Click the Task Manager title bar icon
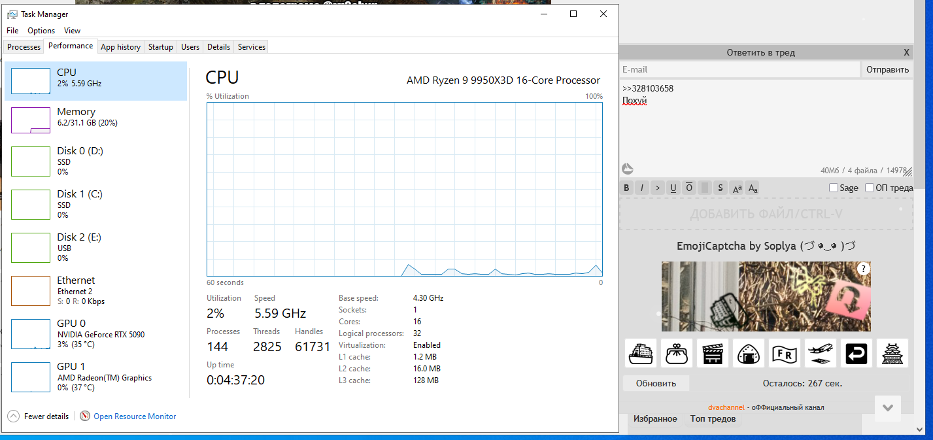Image resolution: width=933 pixels, height=440 pixels. point(12,14)
